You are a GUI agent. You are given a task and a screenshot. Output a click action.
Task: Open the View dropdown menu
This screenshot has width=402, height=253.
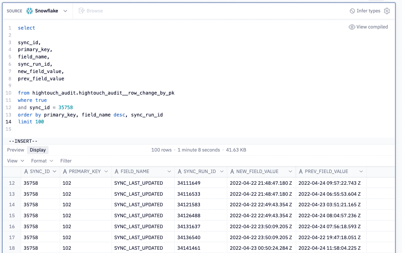[15, 161]
